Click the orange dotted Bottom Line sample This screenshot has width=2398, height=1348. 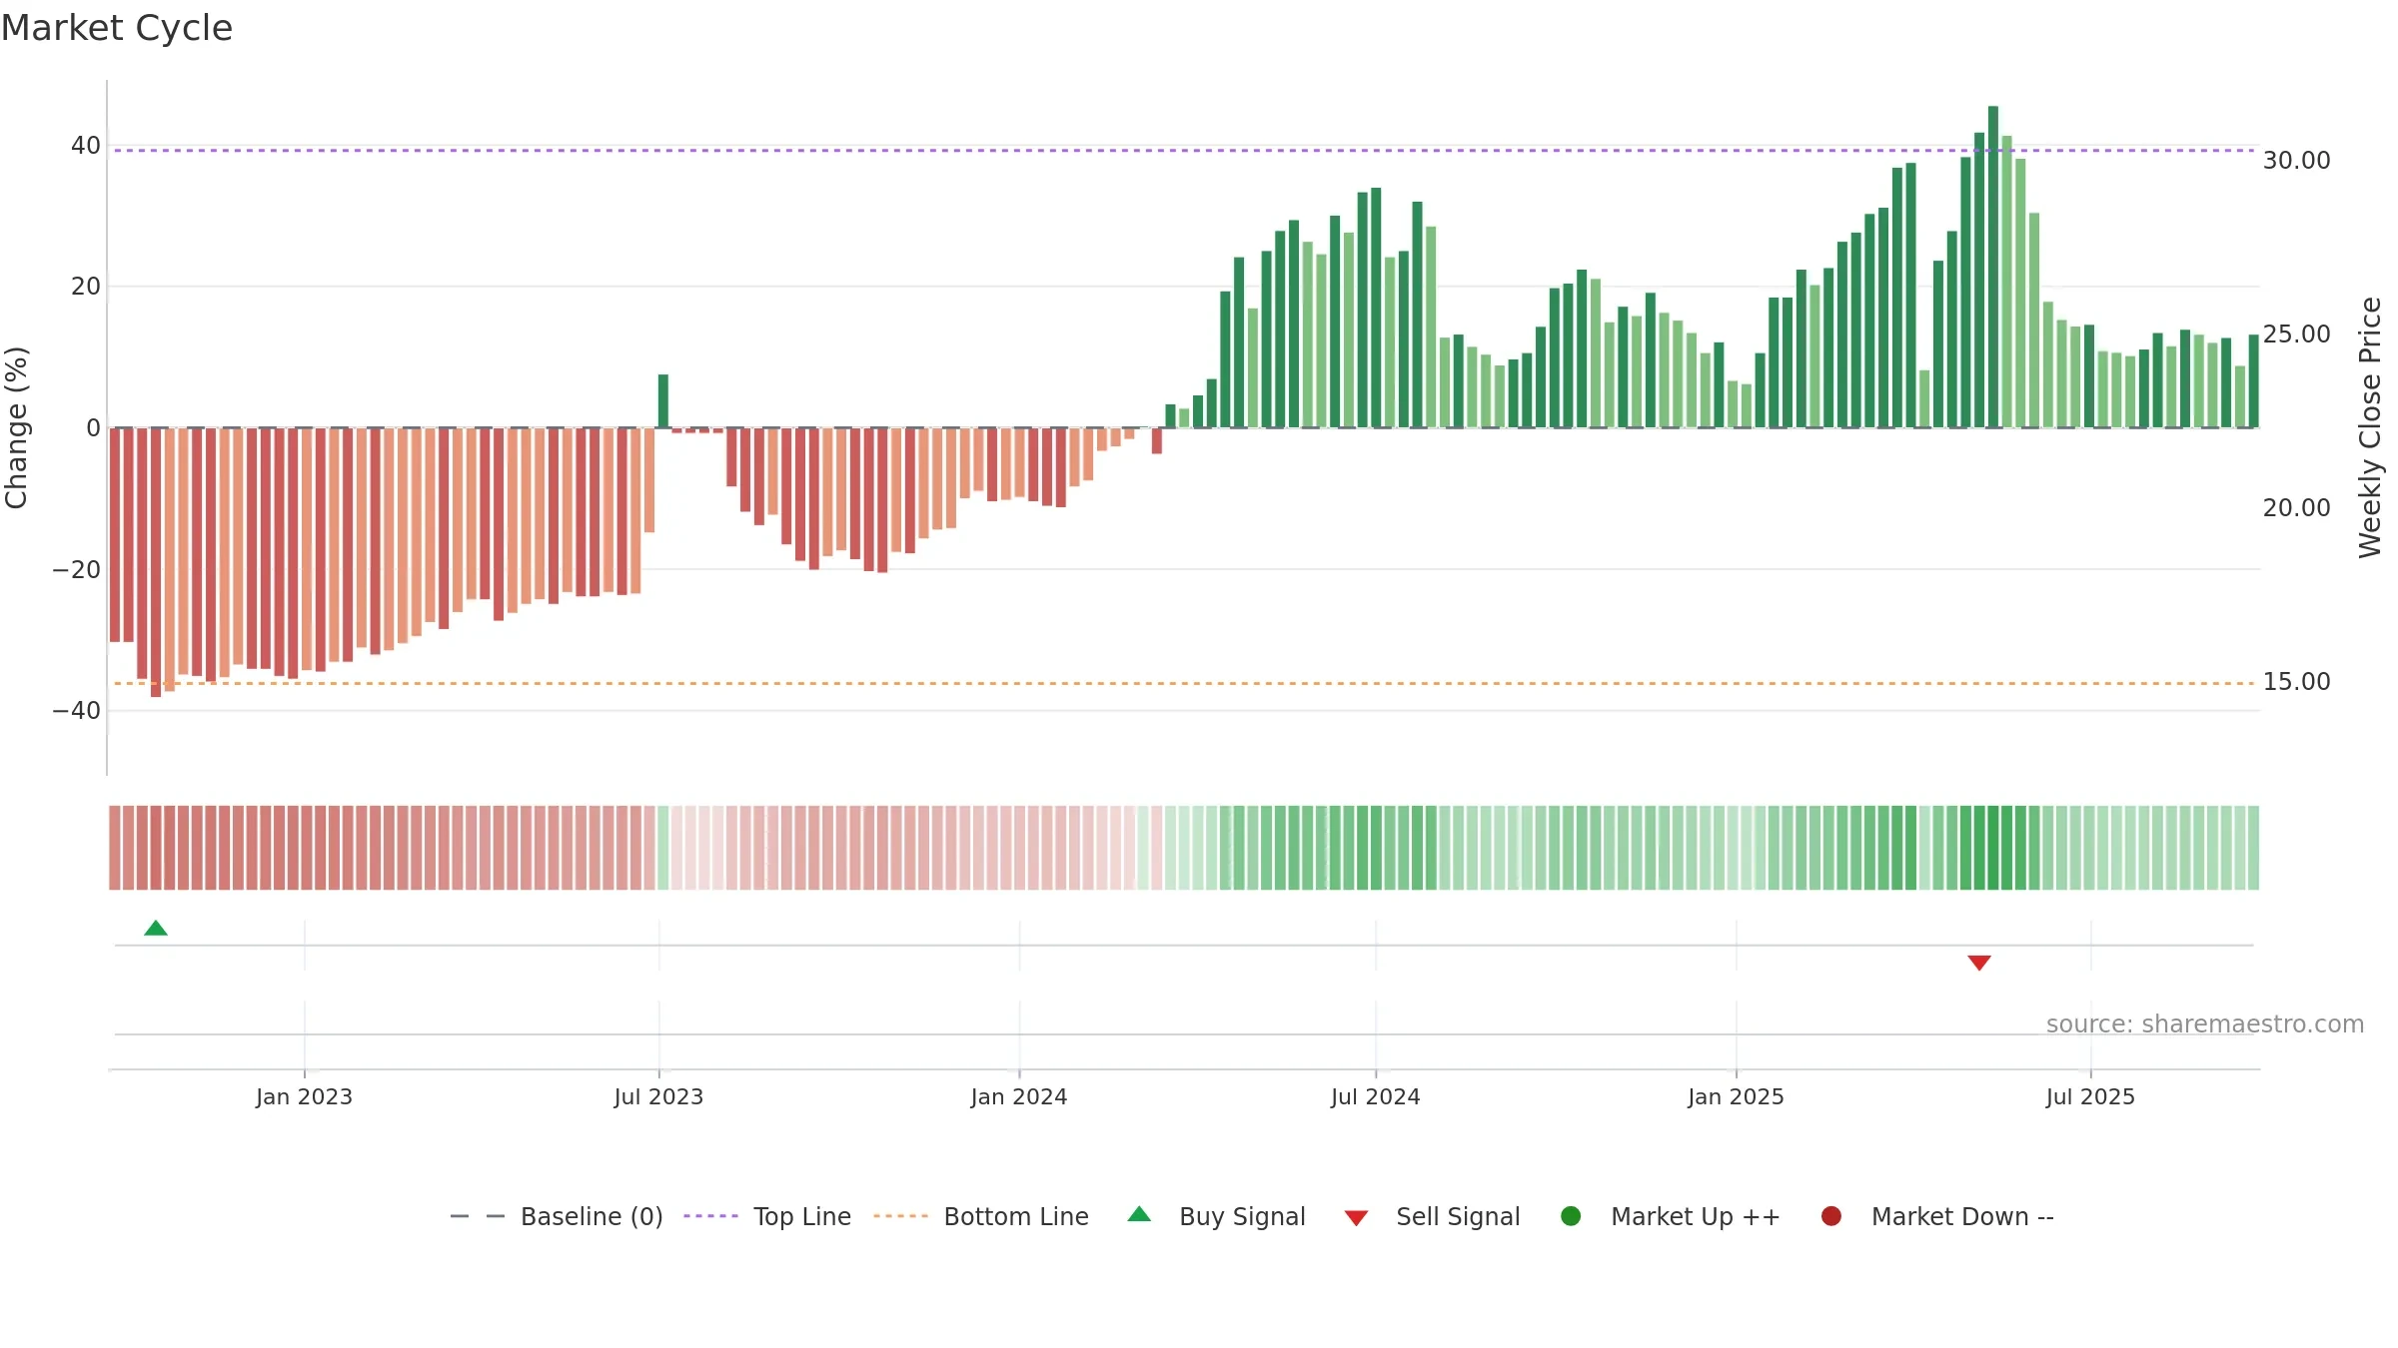tap(900, 1216)
